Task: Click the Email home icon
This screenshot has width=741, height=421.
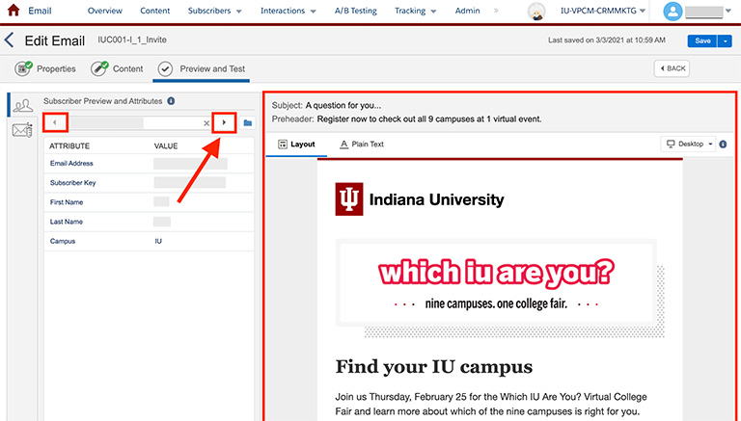Action: tap(14, 11)
